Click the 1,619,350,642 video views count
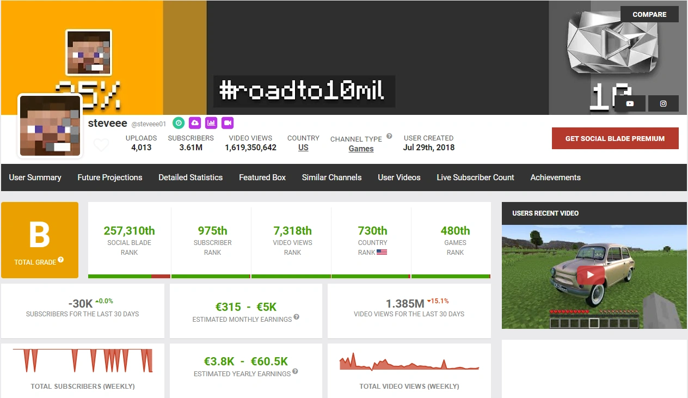The height and width of the screenshot is (398, 688). tap(250, 148)
